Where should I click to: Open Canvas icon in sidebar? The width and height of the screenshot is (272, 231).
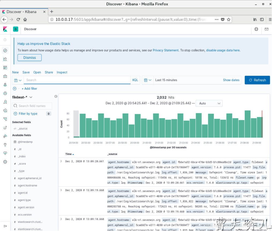5,76
